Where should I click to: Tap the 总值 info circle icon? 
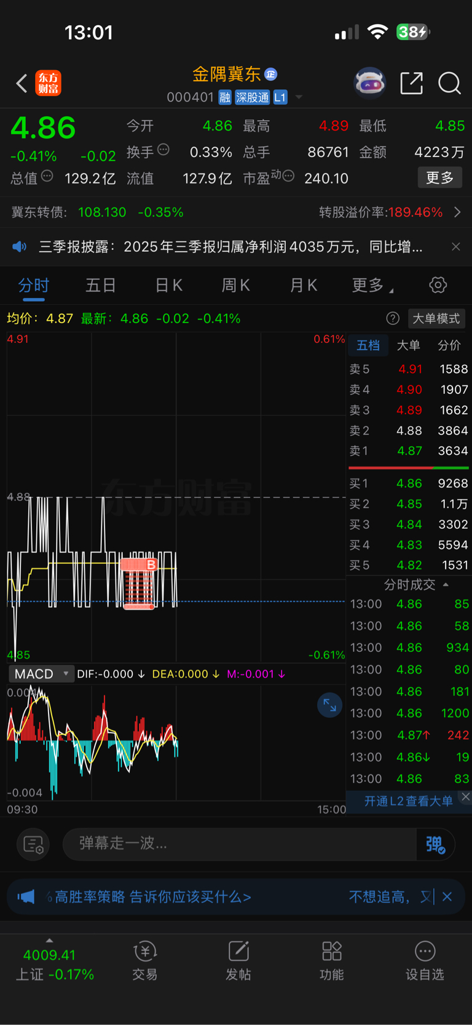pos(47,176)
